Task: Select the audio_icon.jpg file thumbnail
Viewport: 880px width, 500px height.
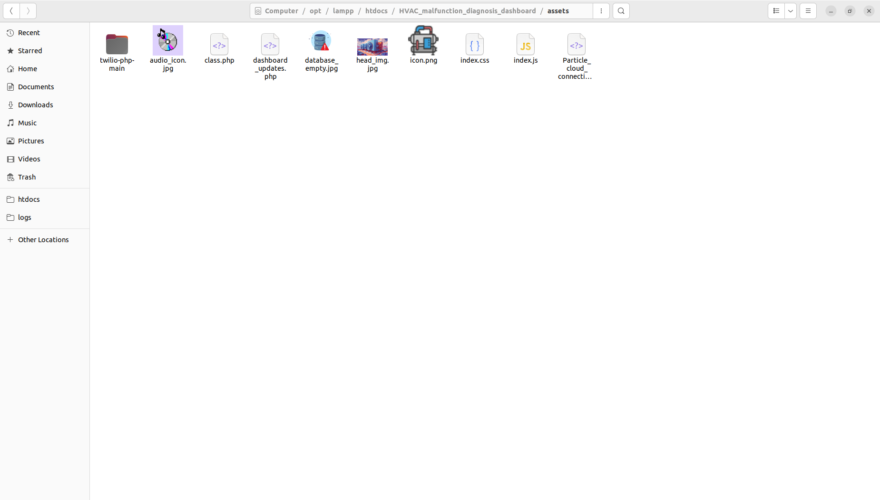Action: click(167, 41)
